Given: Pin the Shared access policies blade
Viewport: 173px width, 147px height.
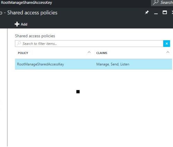Looking at the screenshot, I should pos(147,12).
